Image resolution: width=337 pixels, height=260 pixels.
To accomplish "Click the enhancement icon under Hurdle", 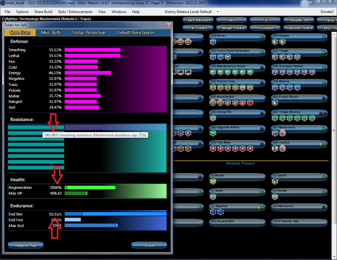I will [x=275, y=197].
